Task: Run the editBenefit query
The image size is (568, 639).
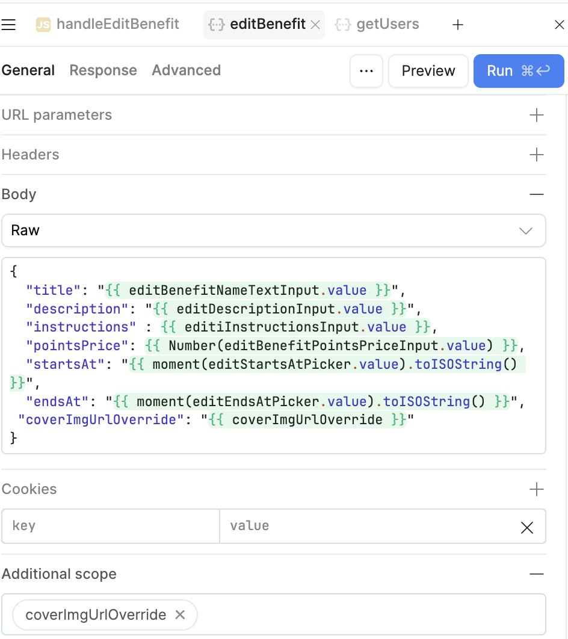Action: (x=518, y=71)
